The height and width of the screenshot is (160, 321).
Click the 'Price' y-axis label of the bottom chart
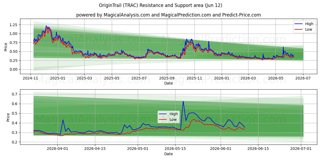click(x=8, y=117)
